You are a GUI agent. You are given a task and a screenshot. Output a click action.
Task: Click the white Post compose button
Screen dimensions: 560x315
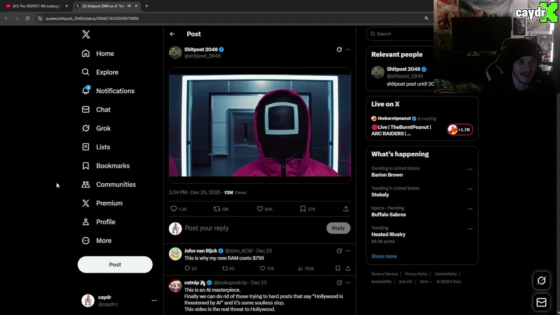pos(115,264)
